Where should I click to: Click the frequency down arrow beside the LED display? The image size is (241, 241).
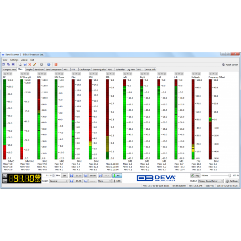click(5, 176)
